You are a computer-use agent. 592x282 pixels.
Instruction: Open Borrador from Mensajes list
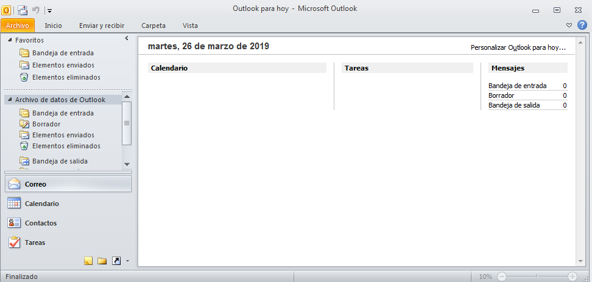click(x=501, y=95)
